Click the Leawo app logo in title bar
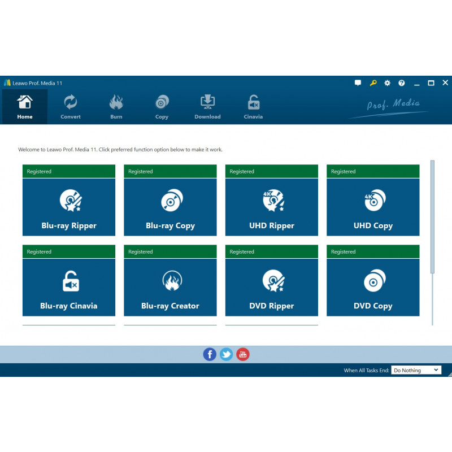 (x=7, y=83)
